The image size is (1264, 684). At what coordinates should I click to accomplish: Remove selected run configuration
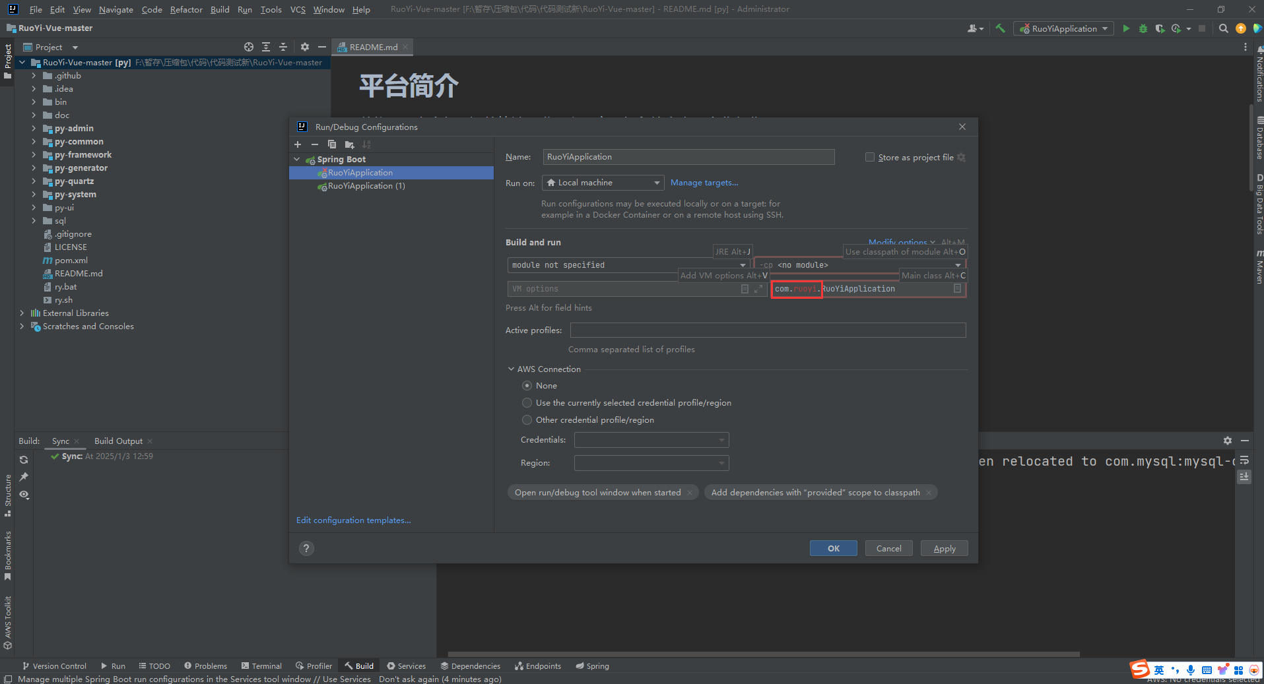315,144
